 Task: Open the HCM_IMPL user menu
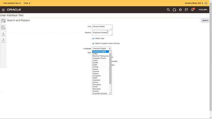point(203,10)
